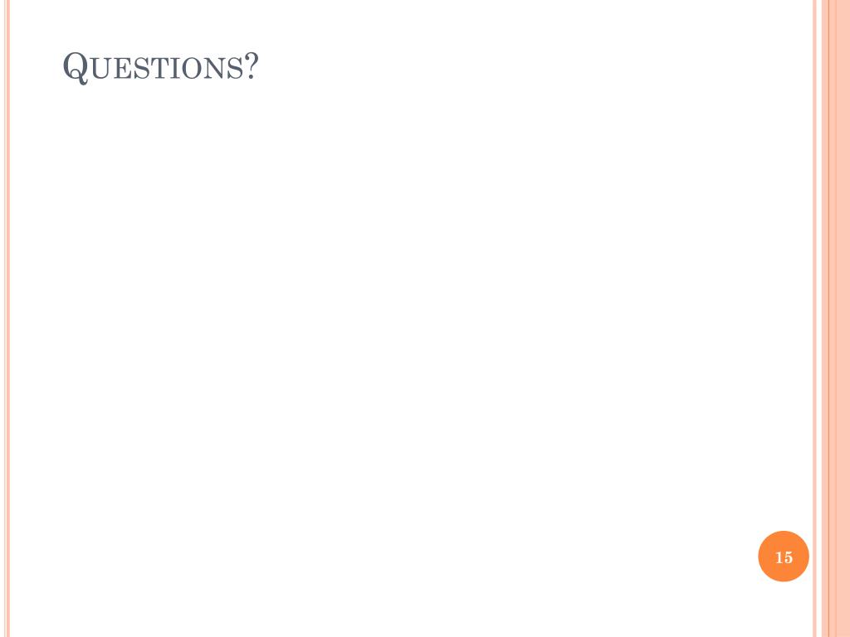Click the question mark ending the title
The width and height of the screenshot is (850, 637).
[x=251, y=66]
